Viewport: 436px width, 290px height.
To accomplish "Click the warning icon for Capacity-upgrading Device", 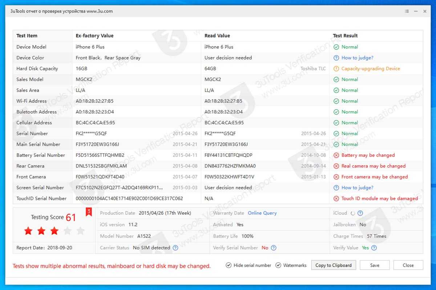I will 336,69.
